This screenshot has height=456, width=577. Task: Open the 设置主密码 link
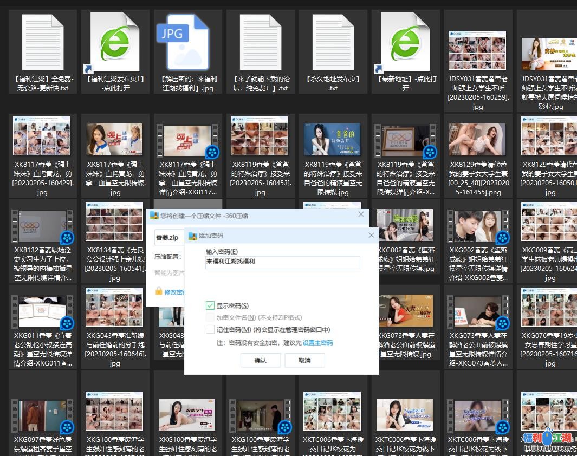click(x=317, y=343)
